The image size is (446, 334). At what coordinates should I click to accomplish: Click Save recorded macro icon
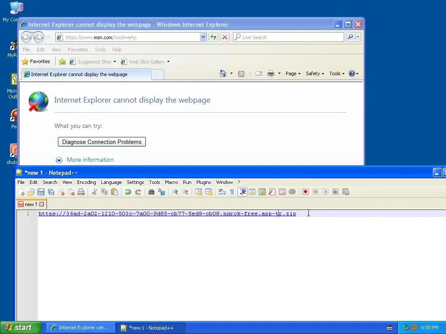[x=345, y=192]
